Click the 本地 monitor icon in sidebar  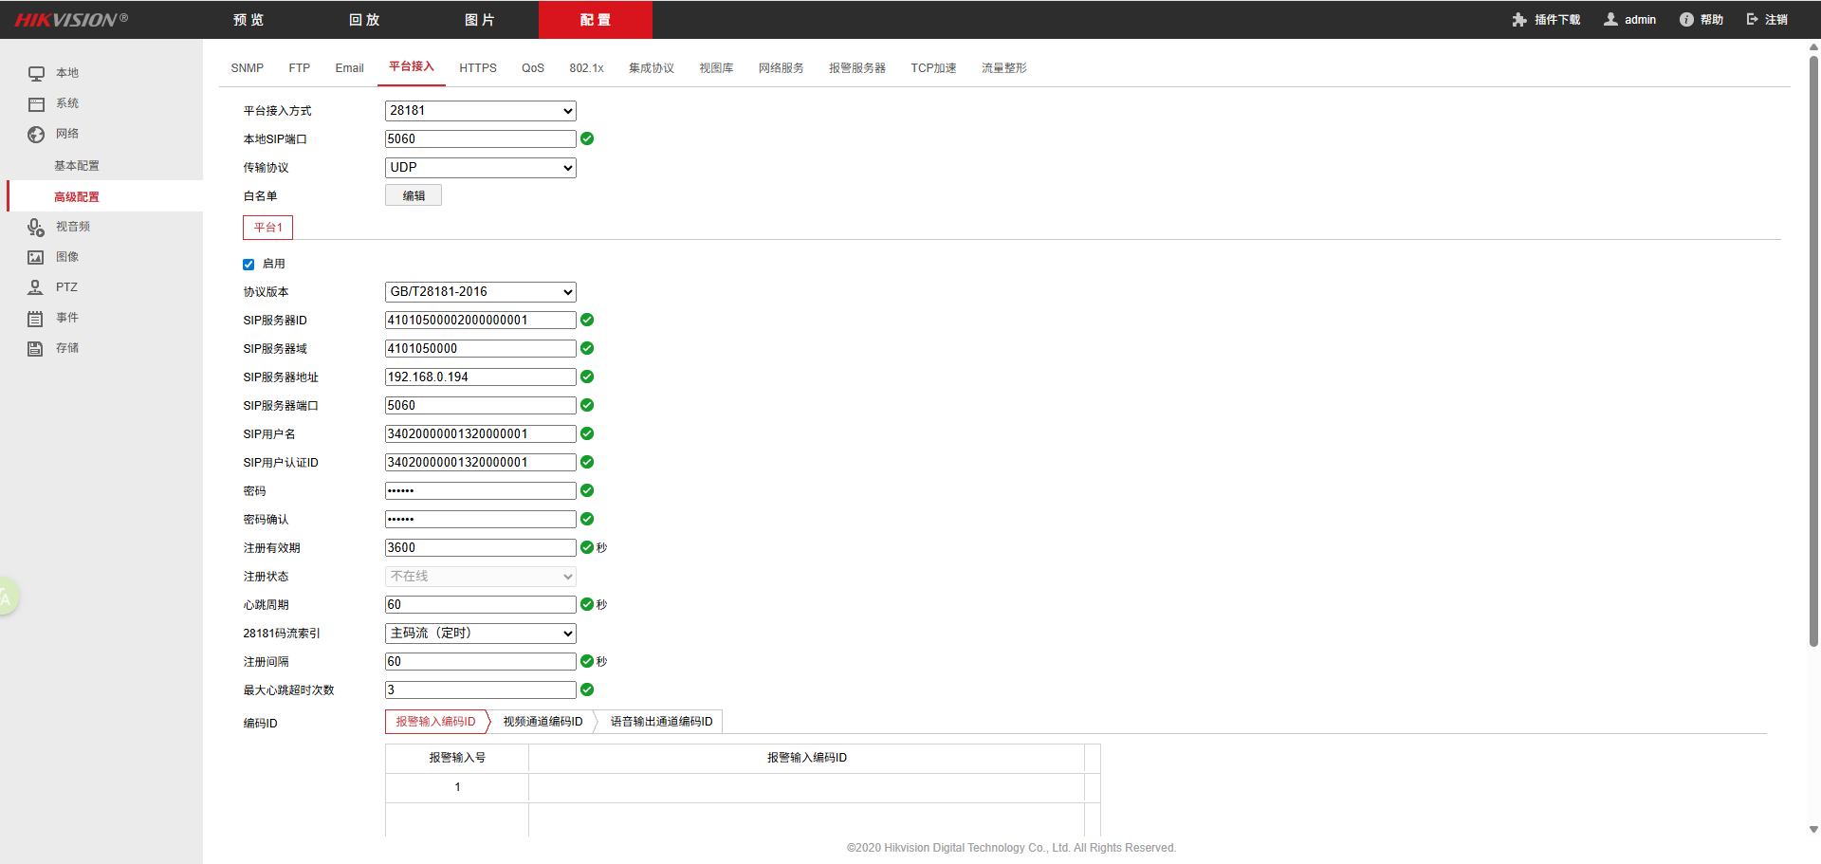pos(36,74)
